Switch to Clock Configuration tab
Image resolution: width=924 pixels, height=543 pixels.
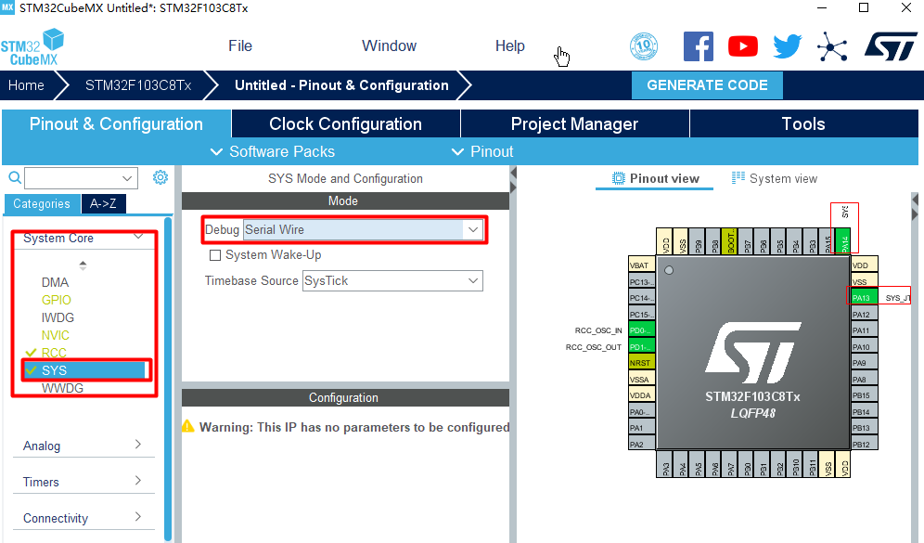[x=345, y=123]
